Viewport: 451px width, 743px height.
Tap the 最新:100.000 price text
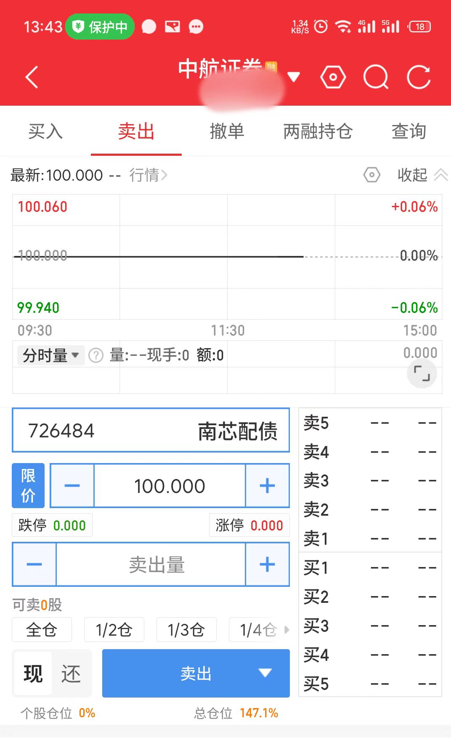point(57,175)
